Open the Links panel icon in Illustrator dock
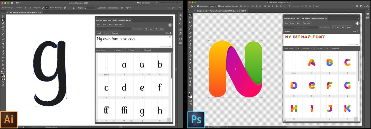The height and width of the screenshot is (129, 371). [180, 43]
